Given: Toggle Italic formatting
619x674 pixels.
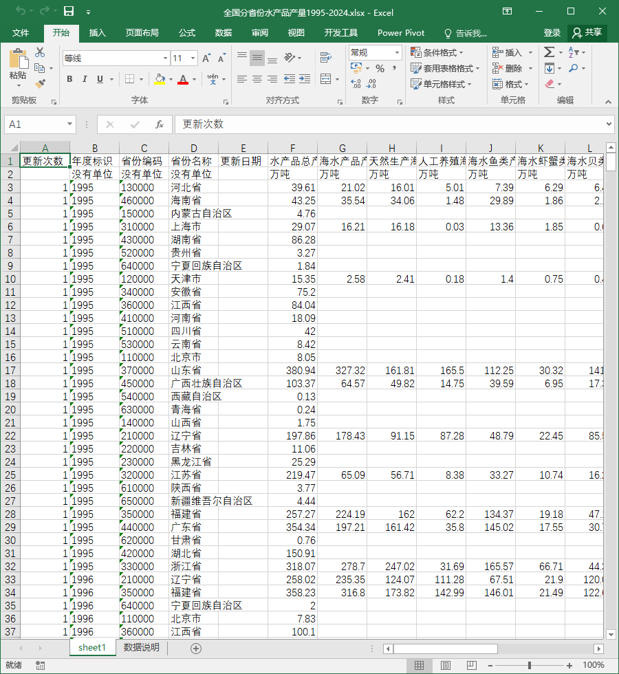Looking at the screenshot, I should pyautogui.click(x=85, y=78).
